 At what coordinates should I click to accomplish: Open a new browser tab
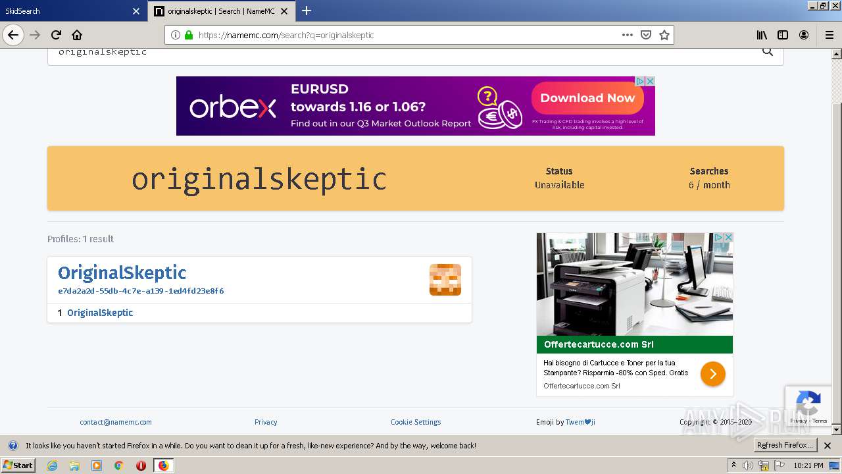point(307,11)
